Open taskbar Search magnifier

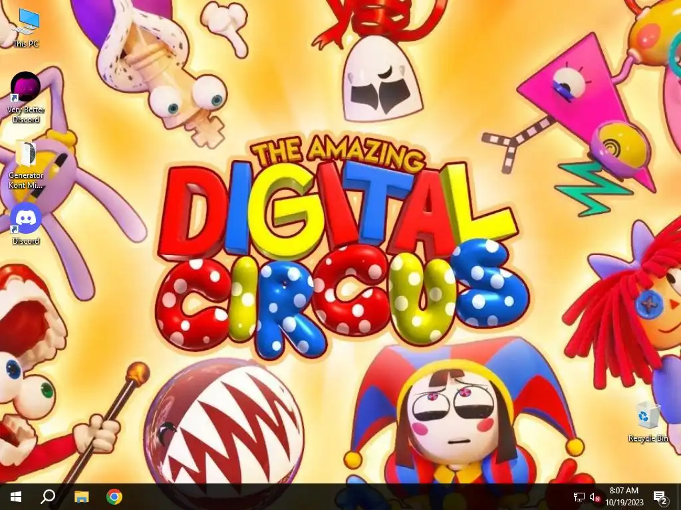pyautogui.click(x=48, y=497)
